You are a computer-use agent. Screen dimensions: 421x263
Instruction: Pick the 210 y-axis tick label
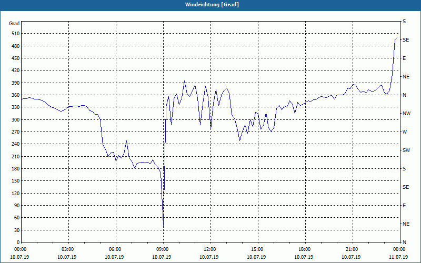(16, 156)
